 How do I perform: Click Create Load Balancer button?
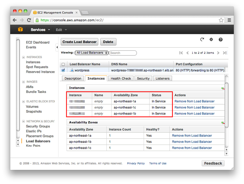coord(79,42)
